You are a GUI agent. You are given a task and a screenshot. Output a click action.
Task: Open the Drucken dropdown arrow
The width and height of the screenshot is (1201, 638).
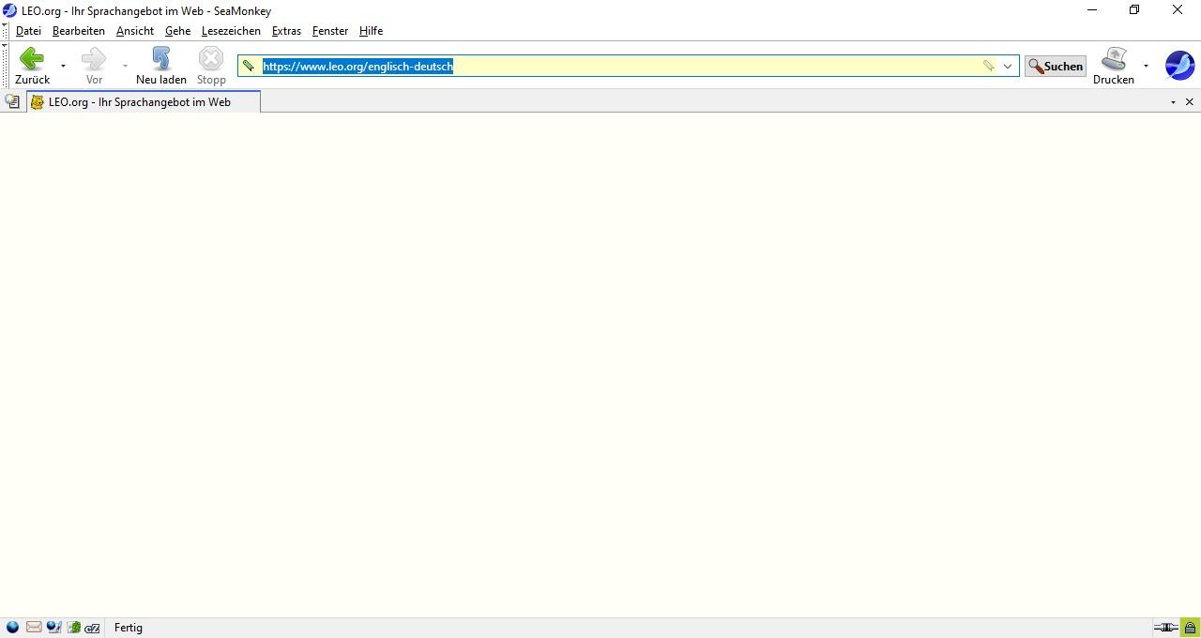pos(1145,66)
